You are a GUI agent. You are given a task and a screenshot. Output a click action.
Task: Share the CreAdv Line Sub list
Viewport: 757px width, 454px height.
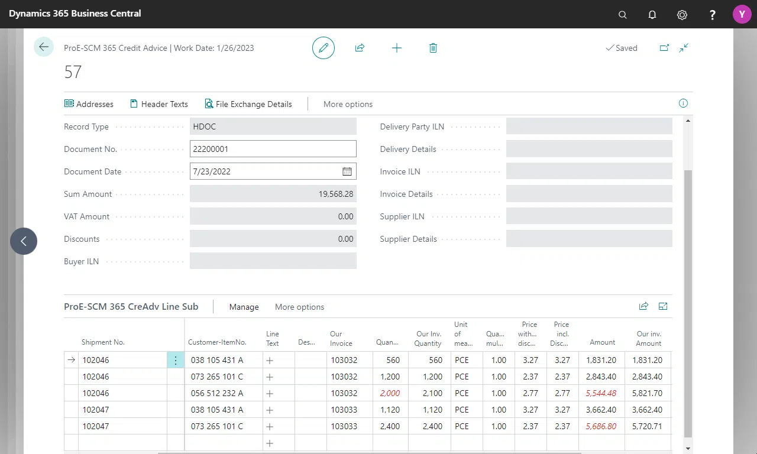point(643,306)
